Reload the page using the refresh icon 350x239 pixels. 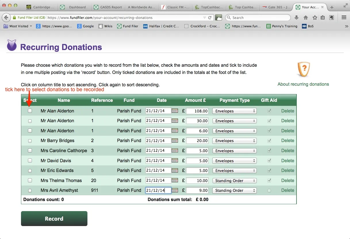[210, 18]
